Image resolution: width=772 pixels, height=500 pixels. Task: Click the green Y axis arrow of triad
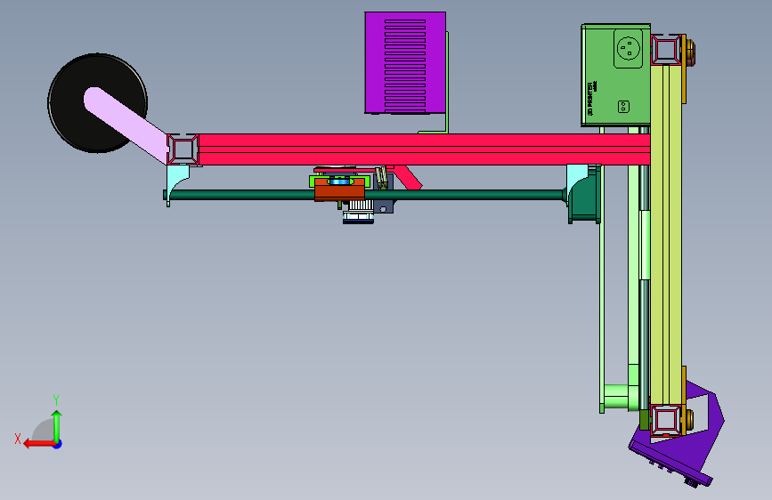[57, 424]
